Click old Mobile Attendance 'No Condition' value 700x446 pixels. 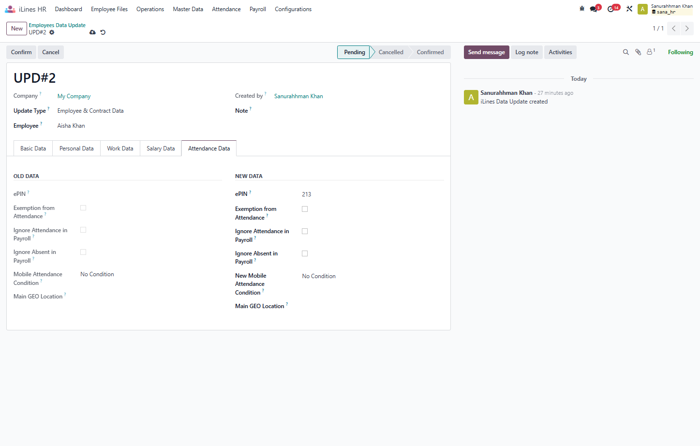click(x=97, y=274)
